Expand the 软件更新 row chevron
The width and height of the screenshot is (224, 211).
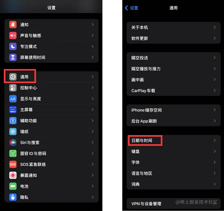click(x=215, y=38)
